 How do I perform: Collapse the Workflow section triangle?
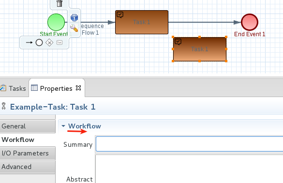click(63, 126)
